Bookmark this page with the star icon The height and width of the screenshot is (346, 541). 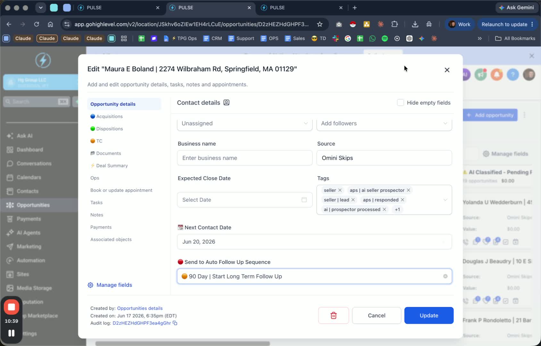click(x=320, y=24)
